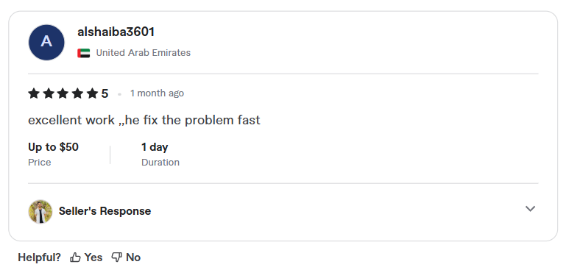Expand the Seller's Response chevron
The height and width of the screenshot is (270, 569).
tap(530, 209)
